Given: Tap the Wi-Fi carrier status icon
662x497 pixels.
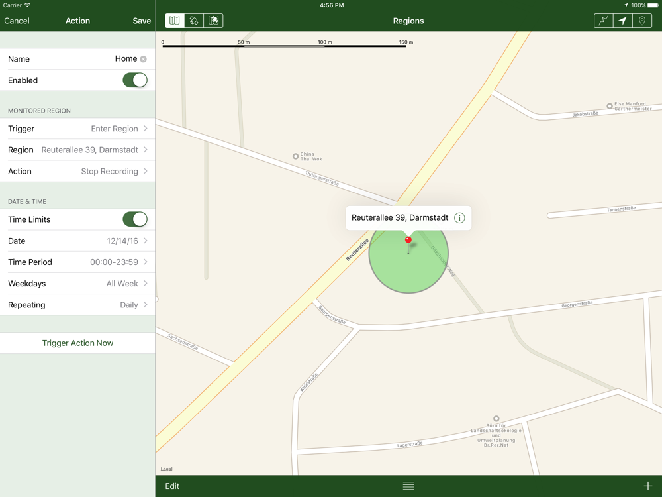Looking at the screenshot, I should coord(27,5).
